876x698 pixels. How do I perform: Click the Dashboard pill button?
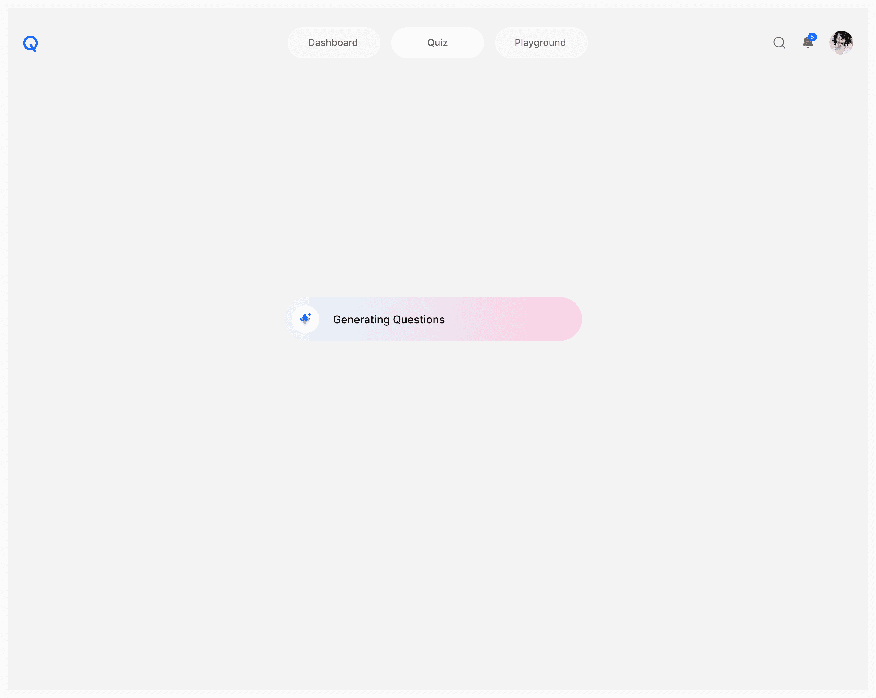pos(333,43)
